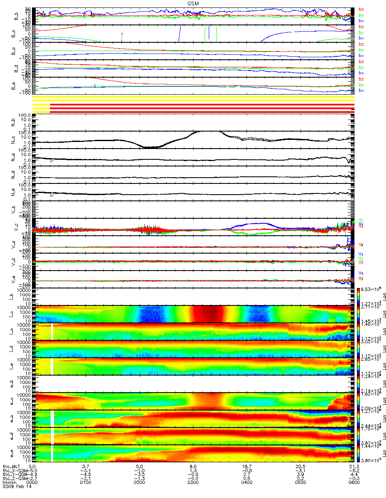Click the bz legend of B_b panel

pos(361,10)
